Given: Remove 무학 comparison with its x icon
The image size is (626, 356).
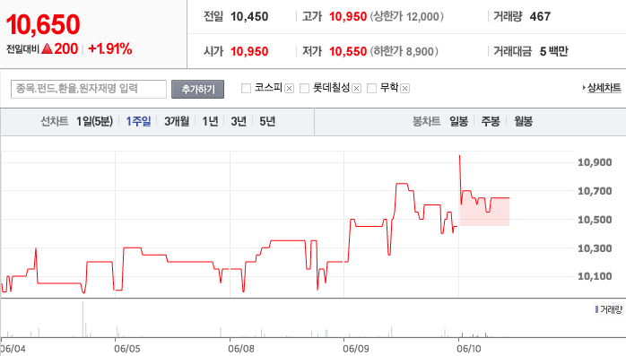Looking at the screenshot, I should pyautogui.click(x=404, y=89).
